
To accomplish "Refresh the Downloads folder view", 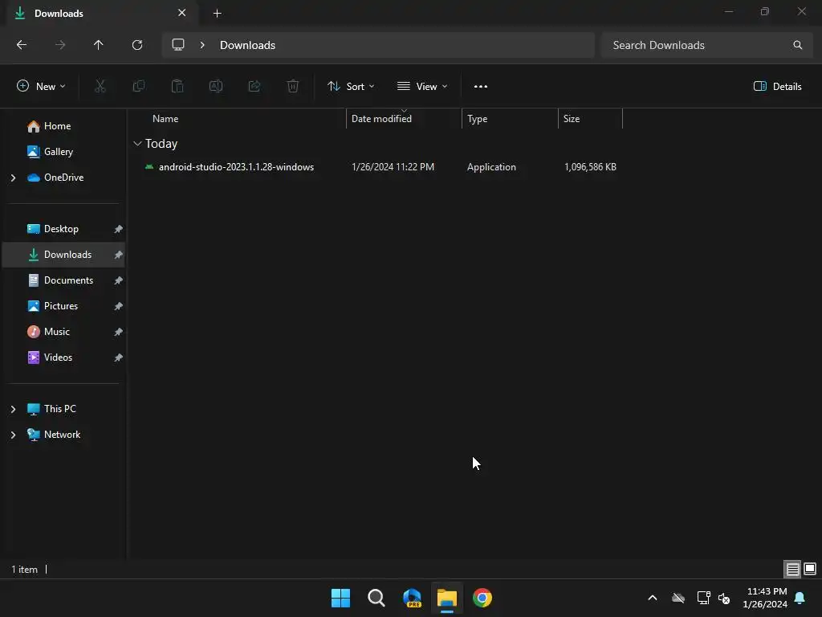I will 137,45.
